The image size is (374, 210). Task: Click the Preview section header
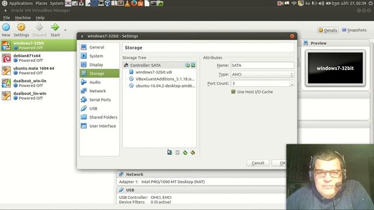tap(335, 43)
